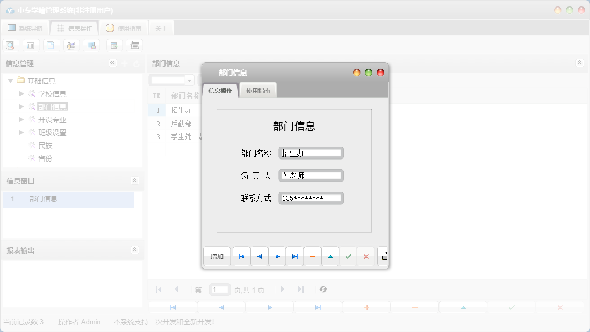
Task: Jump to last record using dialog navigator
Action: click(294, 256)
